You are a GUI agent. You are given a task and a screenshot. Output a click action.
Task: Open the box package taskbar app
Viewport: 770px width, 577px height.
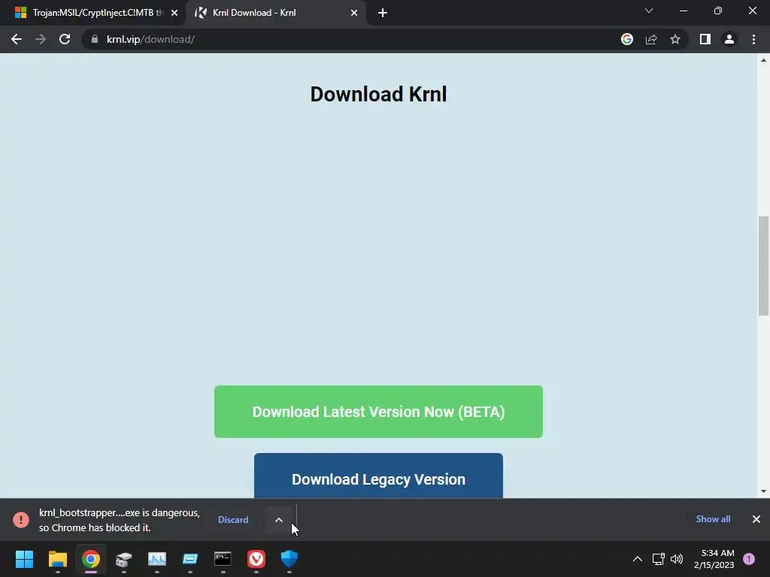point(124,559)
